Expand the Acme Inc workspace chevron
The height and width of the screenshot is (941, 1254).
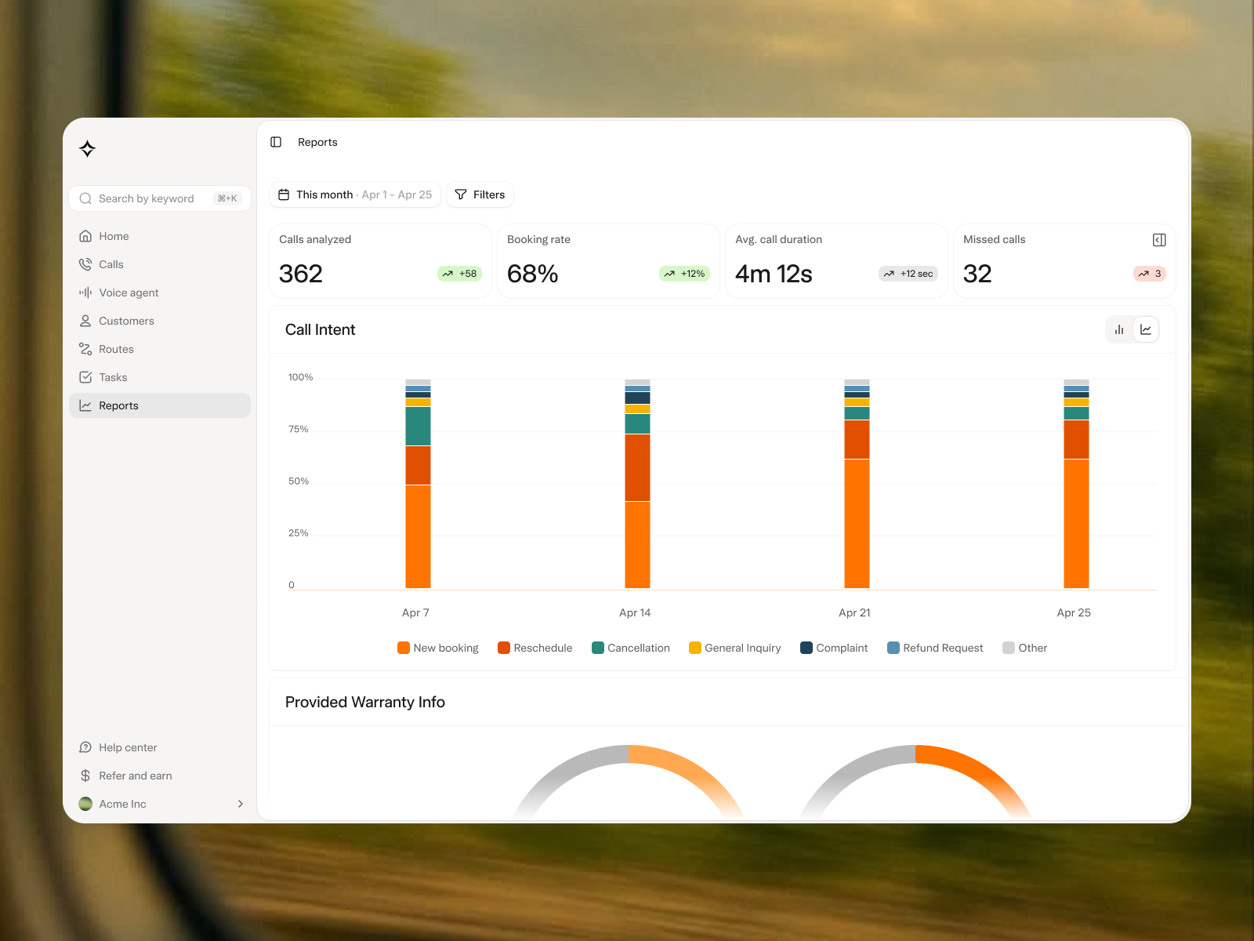[240, 804]
